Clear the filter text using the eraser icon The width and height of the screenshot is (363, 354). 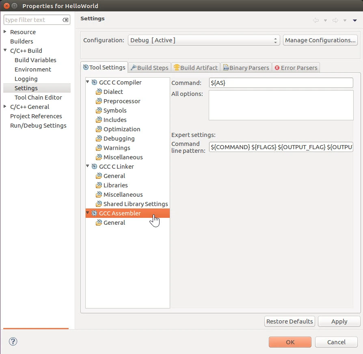[x=65, y=20]
